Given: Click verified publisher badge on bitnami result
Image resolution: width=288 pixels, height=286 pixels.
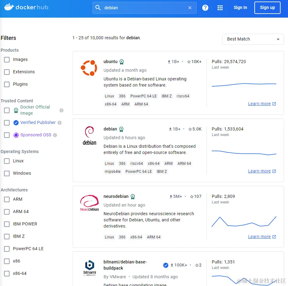Looking at the screenshot, I should (165, 265).
